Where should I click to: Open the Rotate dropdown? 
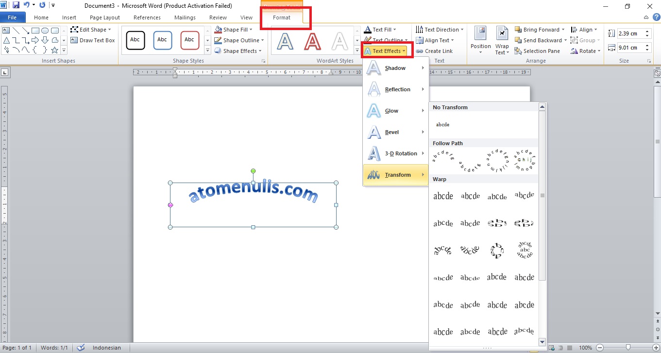point(586,51)
